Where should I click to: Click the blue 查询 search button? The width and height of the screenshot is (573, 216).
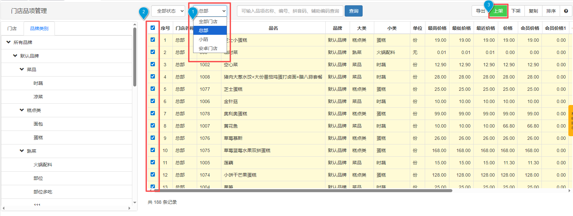tap(353, 11)
